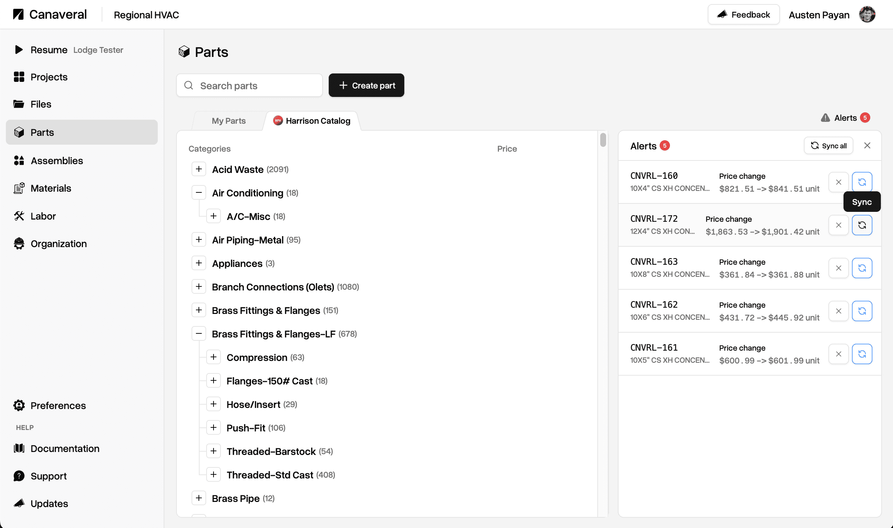This screenshot has width=893, height=528.
Task: Click the Threaded-Std Cast label
Action: pos(270,475)
